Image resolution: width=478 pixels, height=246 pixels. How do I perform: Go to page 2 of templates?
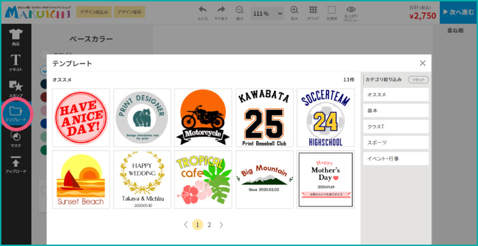(x=209, y=225)
